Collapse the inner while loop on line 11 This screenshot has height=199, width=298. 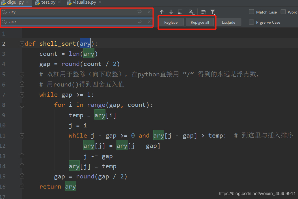click(x=22, y=136)
